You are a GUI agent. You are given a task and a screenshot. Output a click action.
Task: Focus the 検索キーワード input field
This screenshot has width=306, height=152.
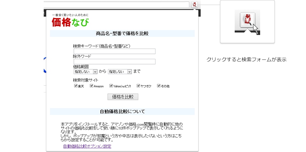point(115,51)
